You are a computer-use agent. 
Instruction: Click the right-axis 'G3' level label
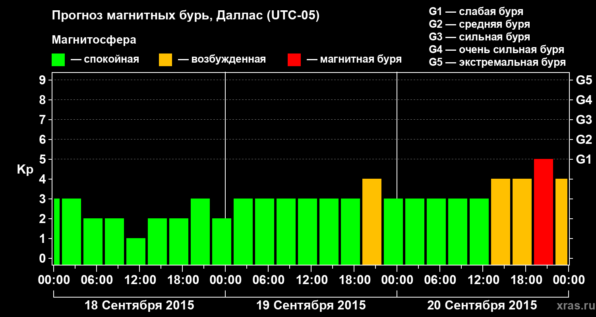tap(584, 120)
